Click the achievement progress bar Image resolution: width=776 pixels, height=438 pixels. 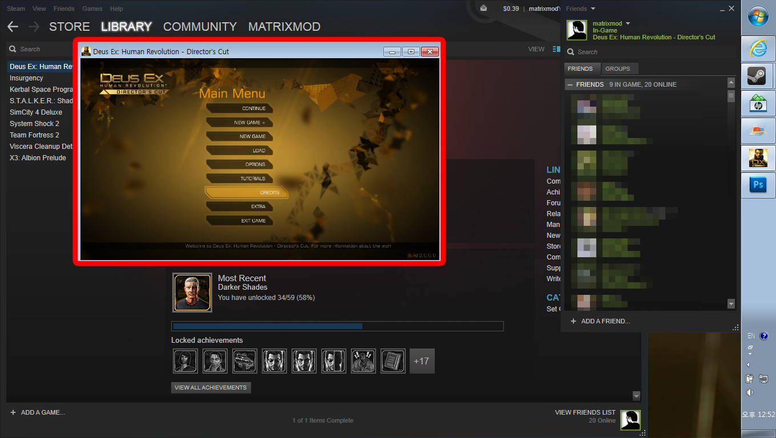(x=337, y=326)
